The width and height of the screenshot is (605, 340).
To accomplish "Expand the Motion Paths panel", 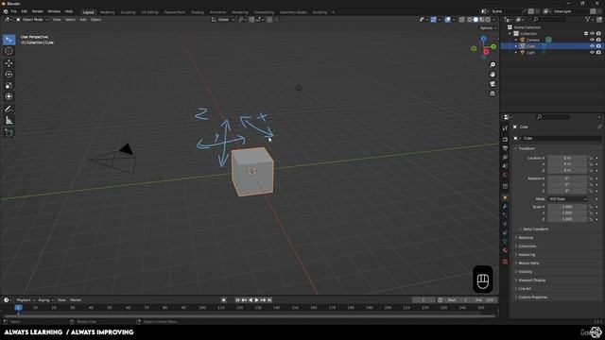I will 528,263.
